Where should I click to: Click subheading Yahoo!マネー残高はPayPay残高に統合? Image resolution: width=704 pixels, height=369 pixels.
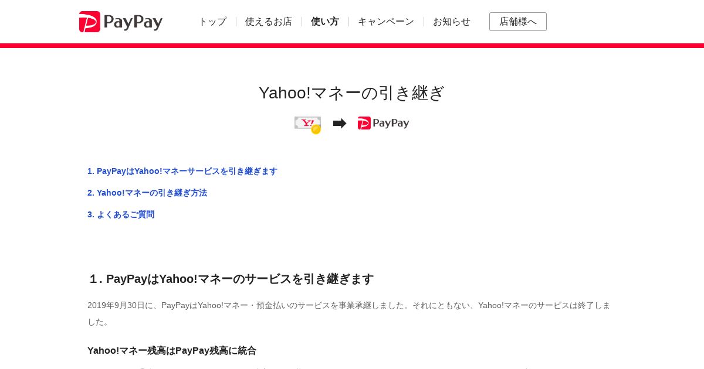pos(172,350)
